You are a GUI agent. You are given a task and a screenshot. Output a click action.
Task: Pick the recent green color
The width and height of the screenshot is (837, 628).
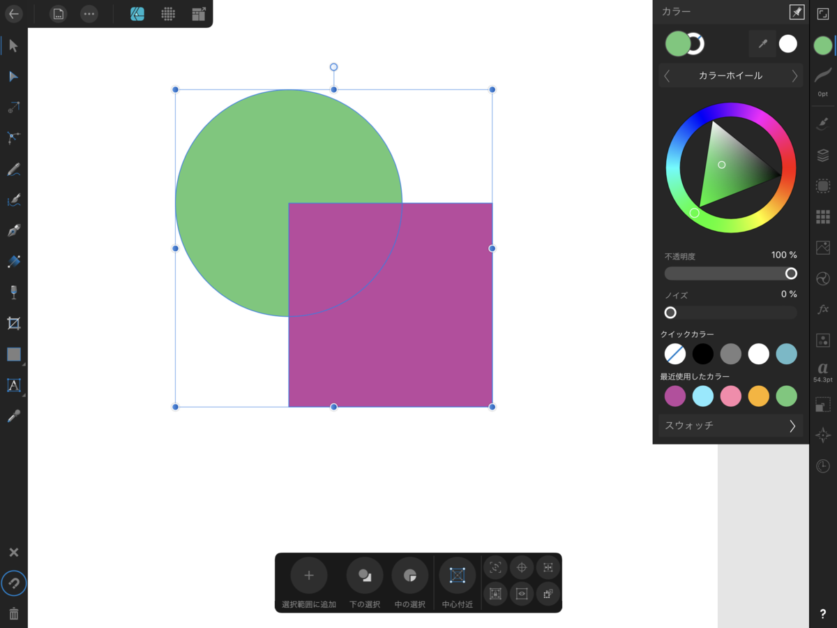(x=787, y=396)
